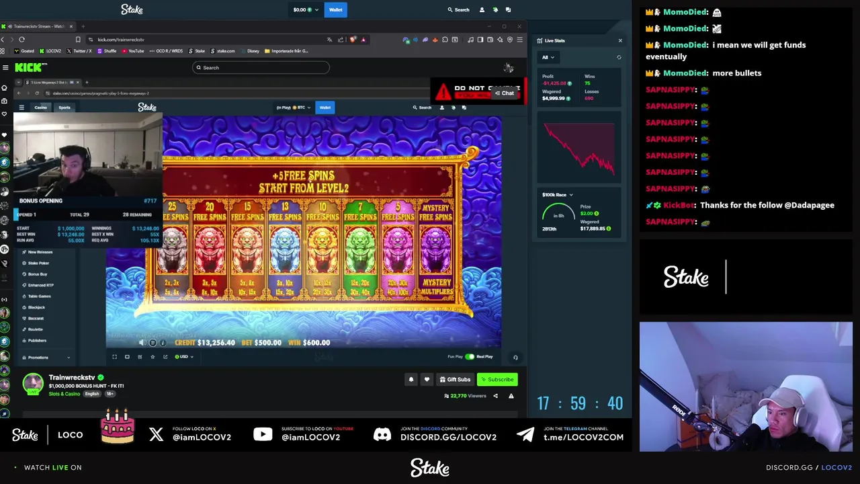Open a new browser tab
This screenshot has height=484, width=860.
(x=83, y=26)
